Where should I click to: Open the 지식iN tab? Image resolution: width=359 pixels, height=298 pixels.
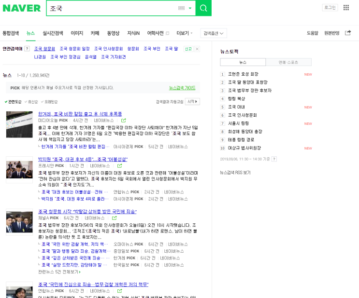point(133,33)
